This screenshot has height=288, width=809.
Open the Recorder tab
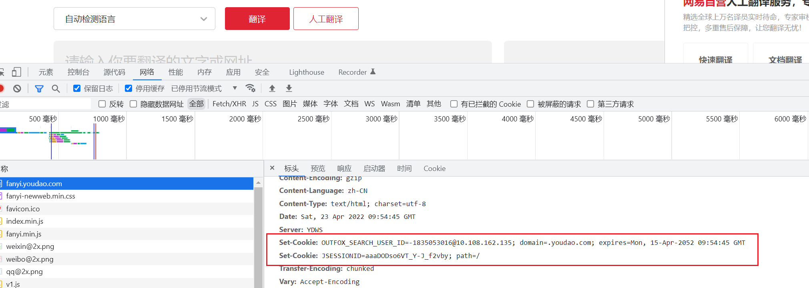[x=353, y=72]
